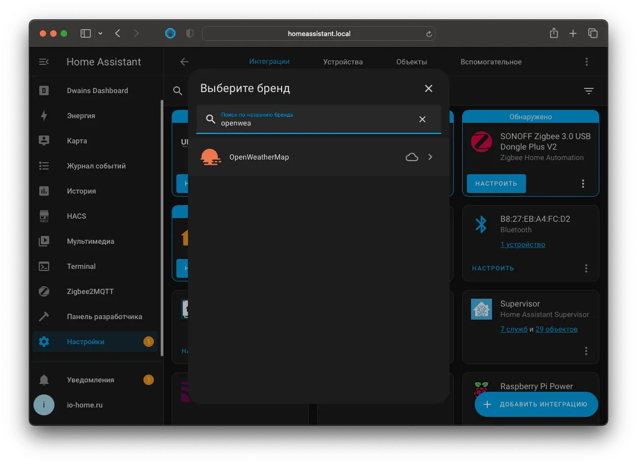Switch to the Интеграции tab
637x464 pixels.
click(x=269, y=61)
